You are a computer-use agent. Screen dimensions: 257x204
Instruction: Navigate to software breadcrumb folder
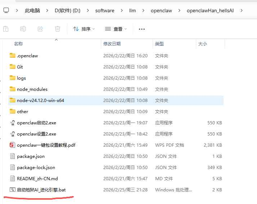(105, 10)
